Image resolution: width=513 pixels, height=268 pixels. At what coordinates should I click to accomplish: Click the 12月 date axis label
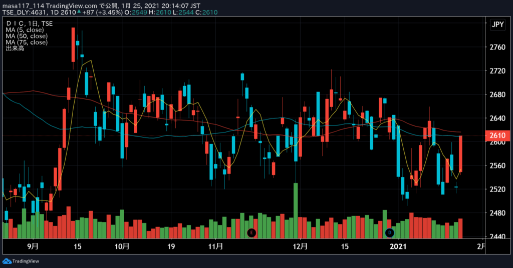point(300,246)
